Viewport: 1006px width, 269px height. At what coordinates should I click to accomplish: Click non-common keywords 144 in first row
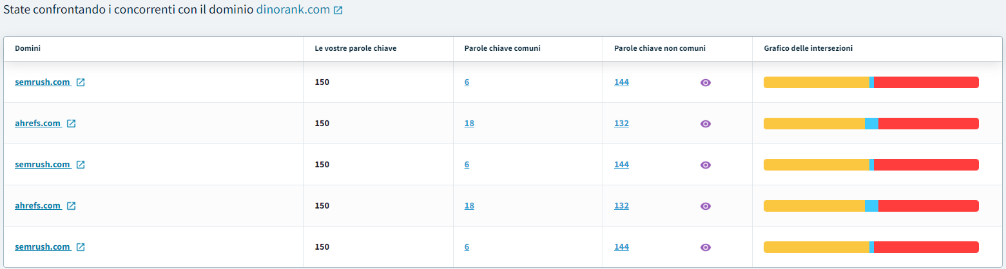[x=621, y=82]
